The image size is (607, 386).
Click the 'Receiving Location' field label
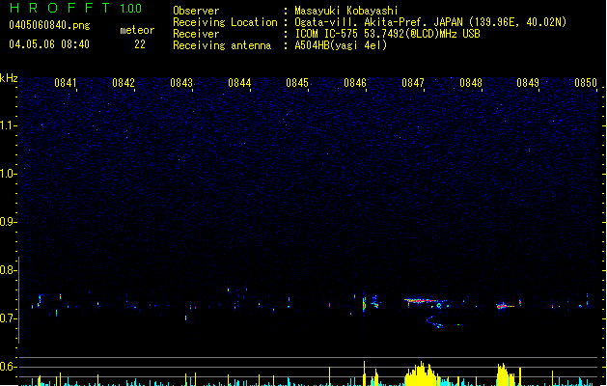[x=225, y=22]
